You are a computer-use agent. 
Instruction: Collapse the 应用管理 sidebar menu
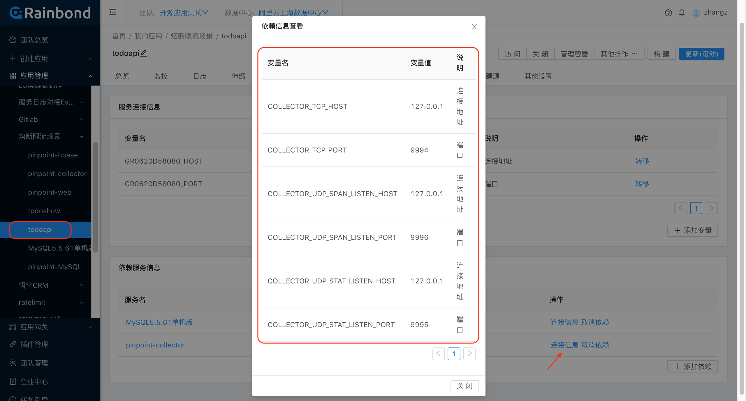[x=50, y=76]
